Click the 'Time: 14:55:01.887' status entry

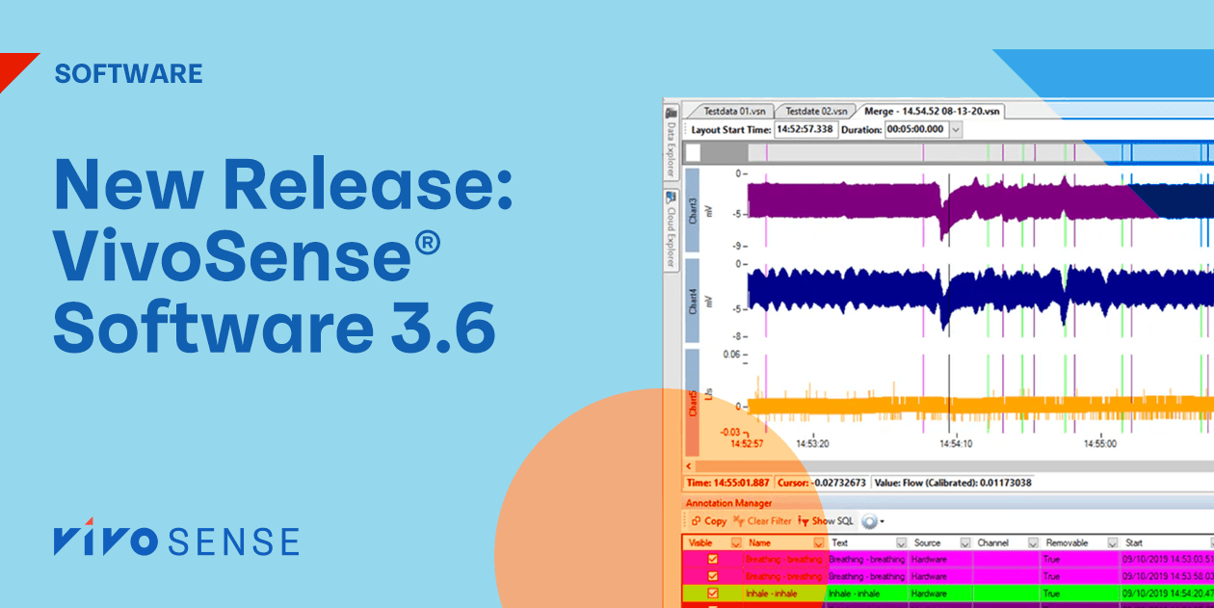click(x=727, y=483)
